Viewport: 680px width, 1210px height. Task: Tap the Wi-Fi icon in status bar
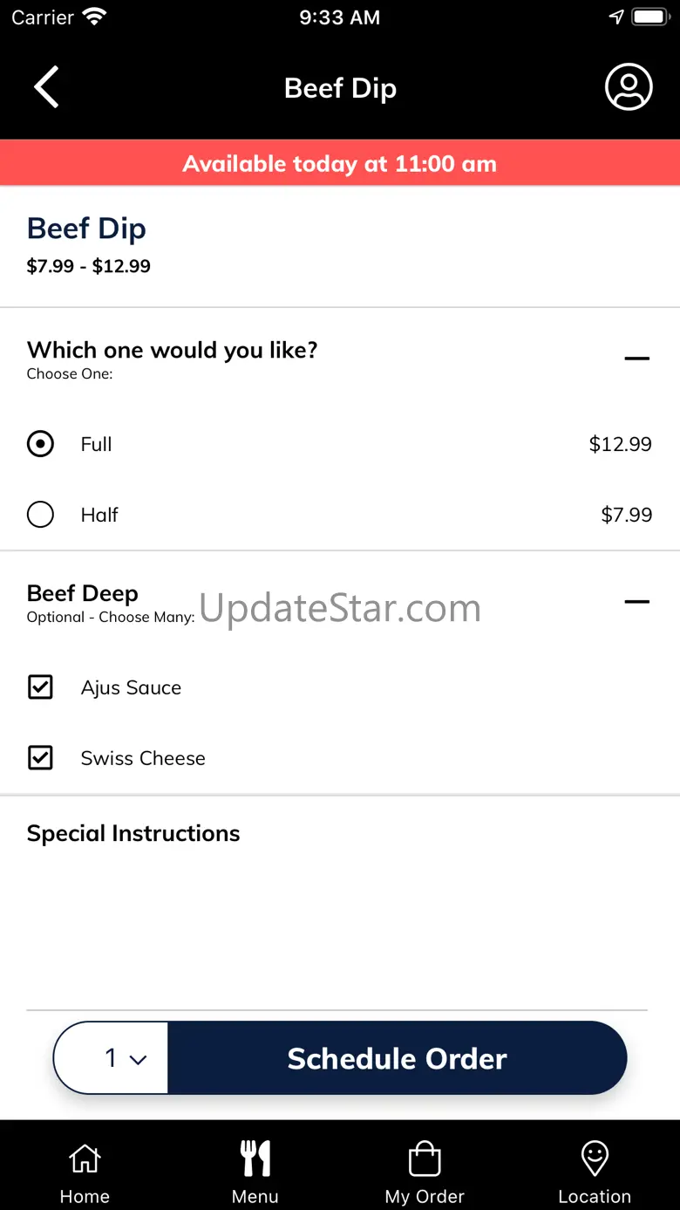point(93,17)
